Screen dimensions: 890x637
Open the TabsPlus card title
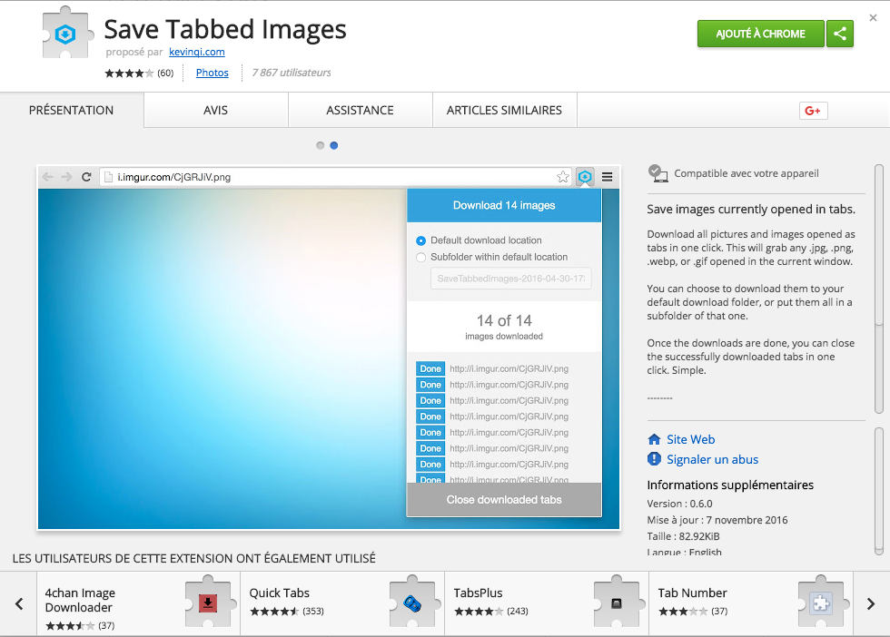coord(478,593)
